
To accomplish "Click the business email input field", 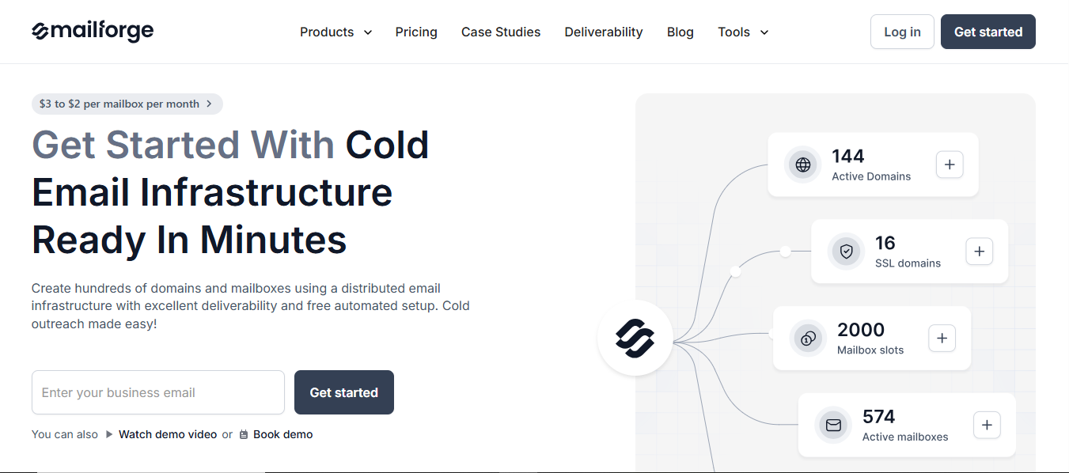I will (x=157, y=392).
